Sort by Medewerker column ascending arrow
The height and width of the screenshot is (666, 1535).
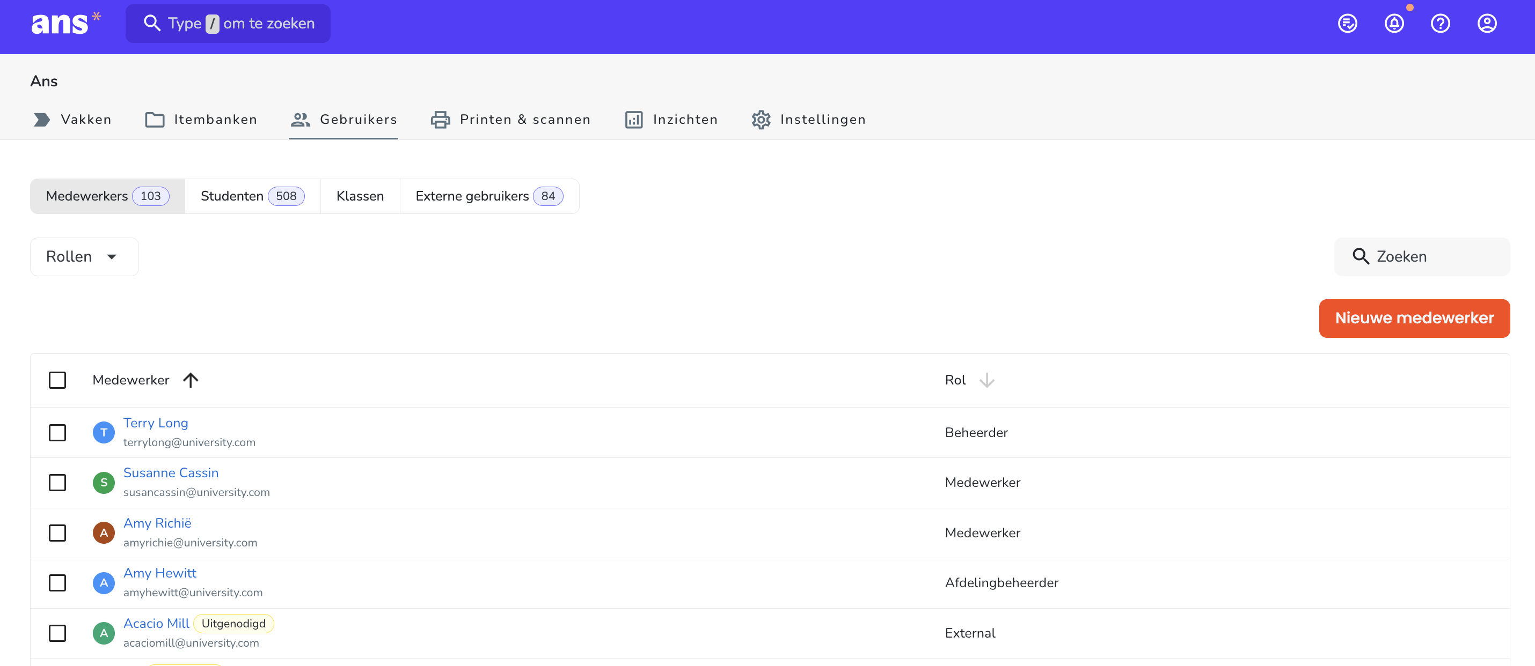pos(191,380)
